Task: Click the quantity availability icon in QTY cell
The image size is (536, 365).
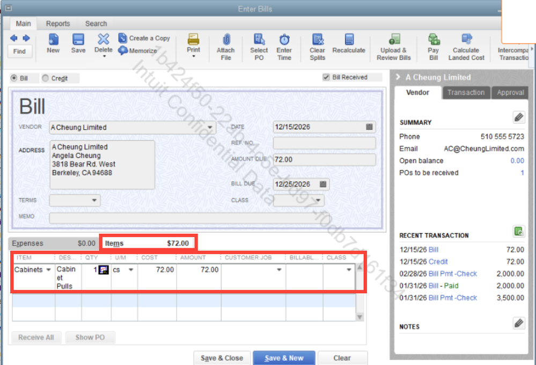Action: click(103, 270)
